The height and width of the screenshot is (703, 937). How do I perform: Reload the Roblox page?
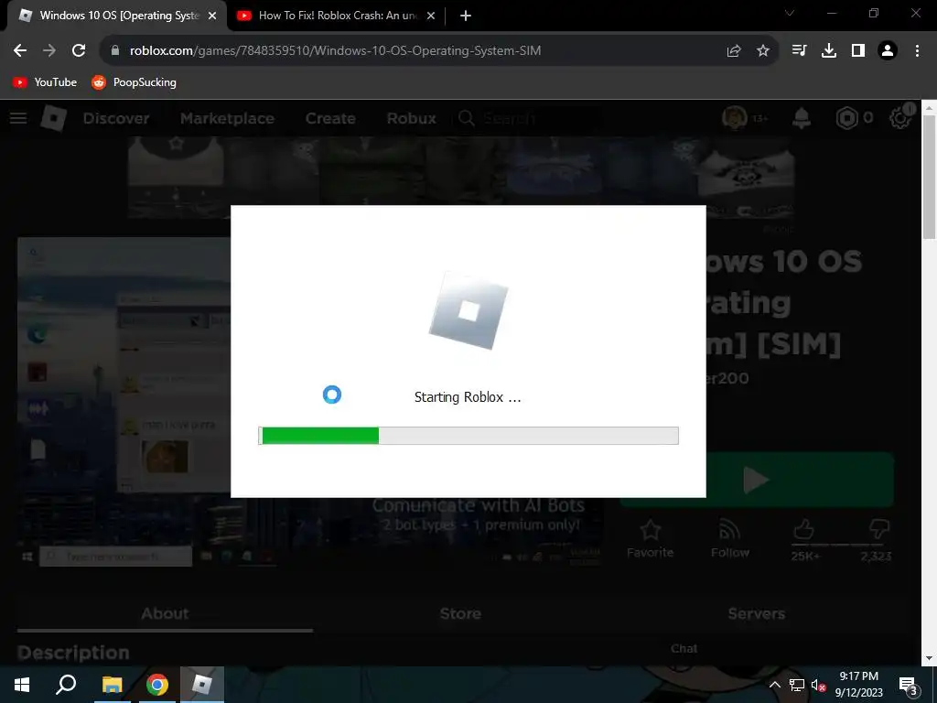(x=79, y=51)
